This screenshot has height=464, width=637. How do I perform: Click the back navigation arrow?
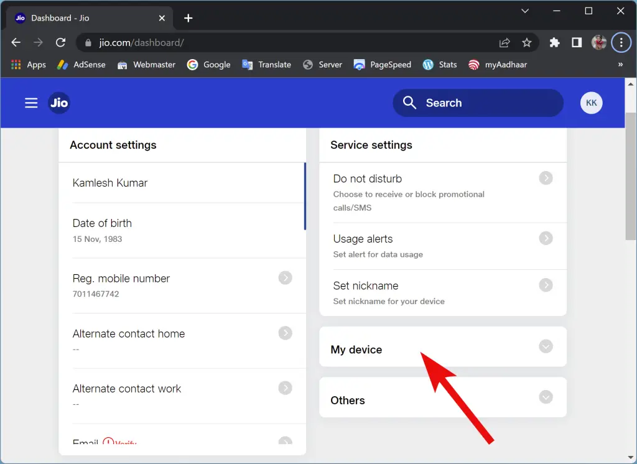coord(16,42)
